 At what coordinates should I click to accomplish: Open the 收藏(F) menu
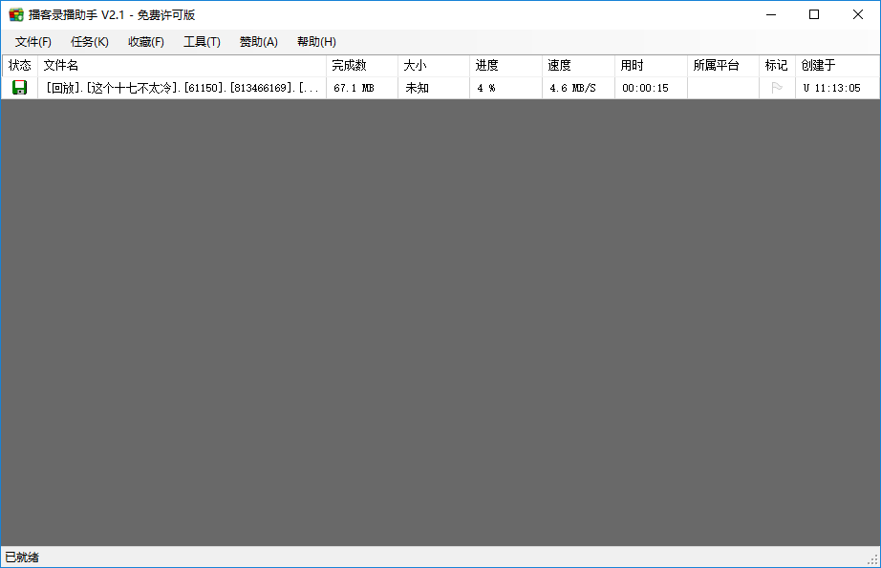click(x=145, y=42)
